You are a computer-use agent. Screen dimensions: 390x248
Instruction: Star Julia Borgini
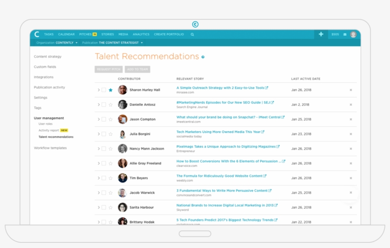coord(111,134)
